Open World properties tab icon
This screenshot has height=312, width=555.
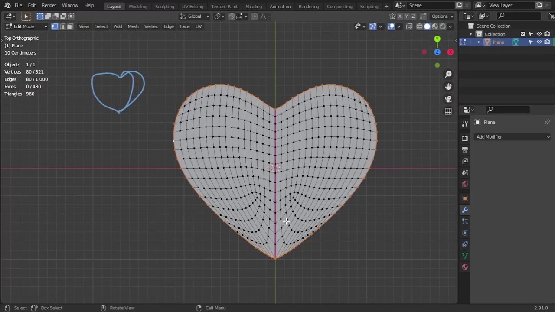point(465,184)
